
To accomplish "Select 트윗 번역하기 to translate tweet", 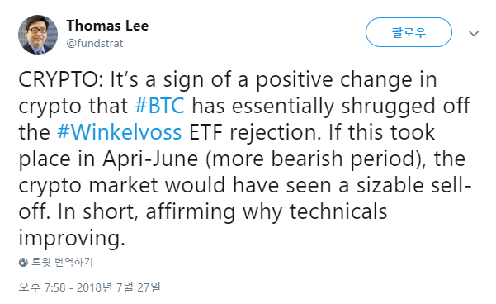I will pos(62,262).
